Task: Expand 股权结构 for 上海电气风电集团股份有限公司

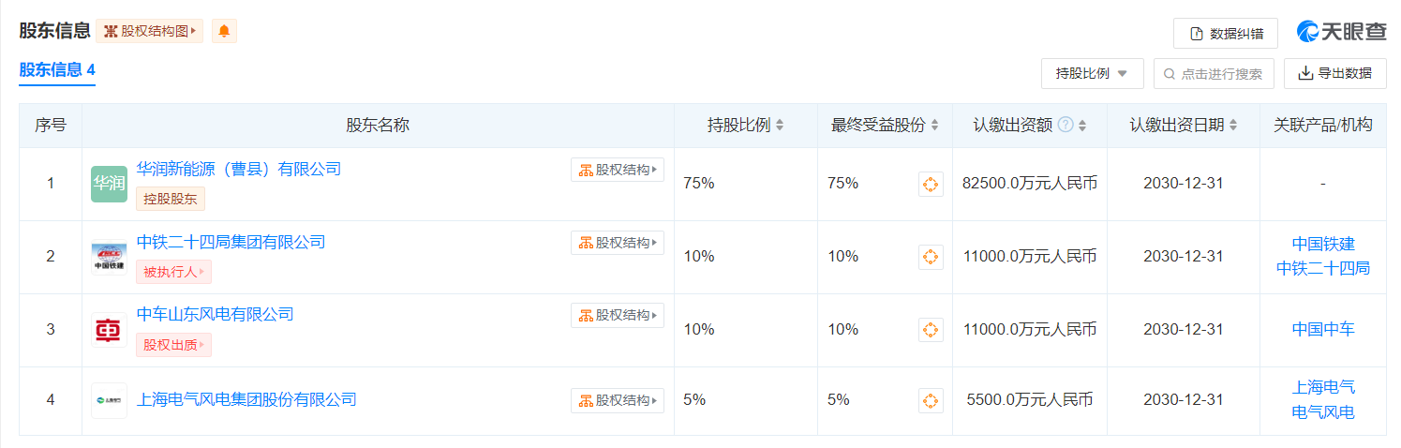Action: pyautogui.click(x=618, y=400)
